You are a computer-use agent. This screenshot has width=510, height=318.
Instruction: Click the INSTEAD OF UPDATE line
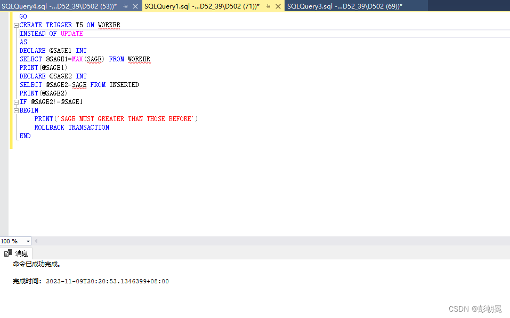click(x=52, y=33)
